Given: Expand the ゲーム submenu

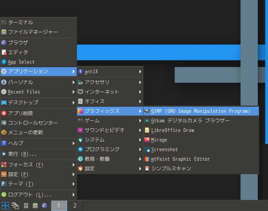Looking at the screenshot, I should (x=110, y=120).
